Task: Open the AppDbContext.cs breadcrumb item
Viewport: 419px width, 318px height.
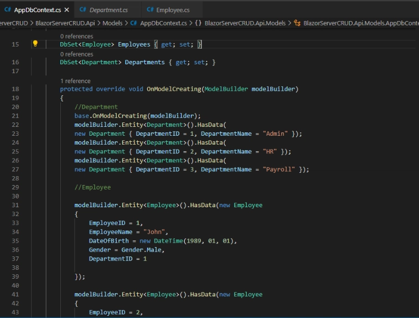Action: (x=164, y=23)
